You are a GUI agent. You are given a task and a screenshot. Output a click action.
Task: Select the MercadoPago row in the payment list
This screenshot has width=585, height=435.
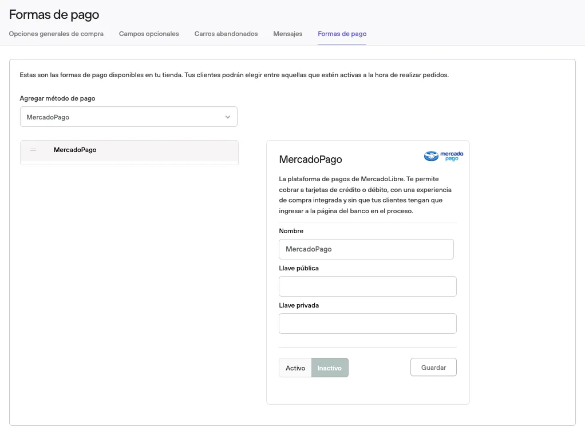[x=129, y=152]
